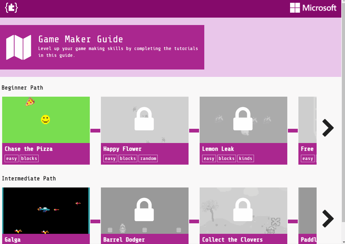Select the 'easy' tag on Chase the Pizza
345x244 pixels.
(11, 158)
